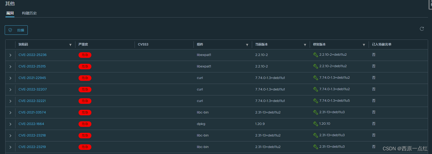
Task: Expand the CVE-2022-32221 row
Action: point(10,101)
